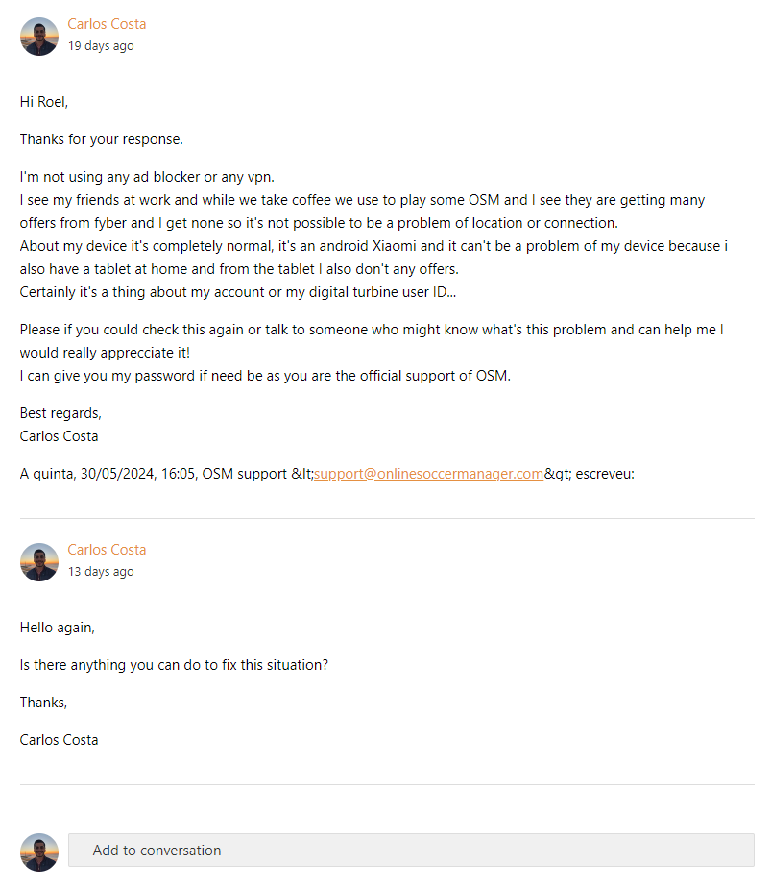The width and height of the screenshot is (771, 888).
Task: Click the ad blocker or vpn sentence
Action: [x=147, y=177]
